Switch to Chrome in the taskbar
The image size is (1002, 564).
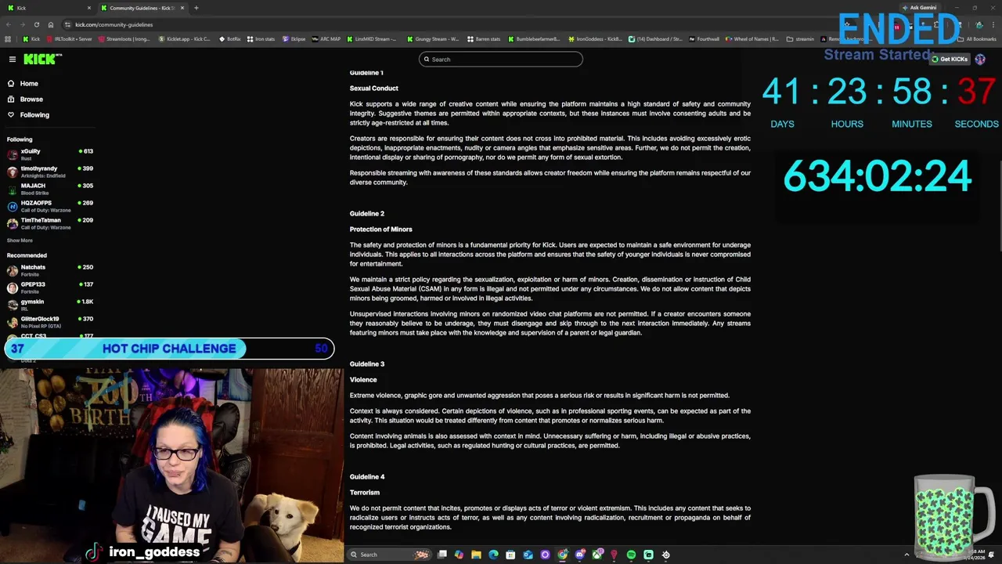[x=562, y=555]
